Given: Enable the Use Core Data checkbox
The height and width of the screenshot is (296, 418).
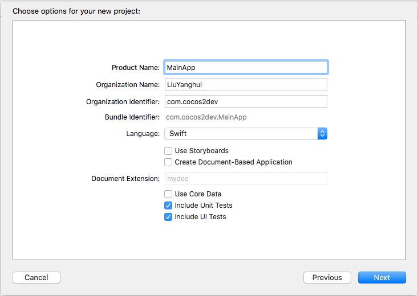Looking at the screenshot, I should click(168, 194).
